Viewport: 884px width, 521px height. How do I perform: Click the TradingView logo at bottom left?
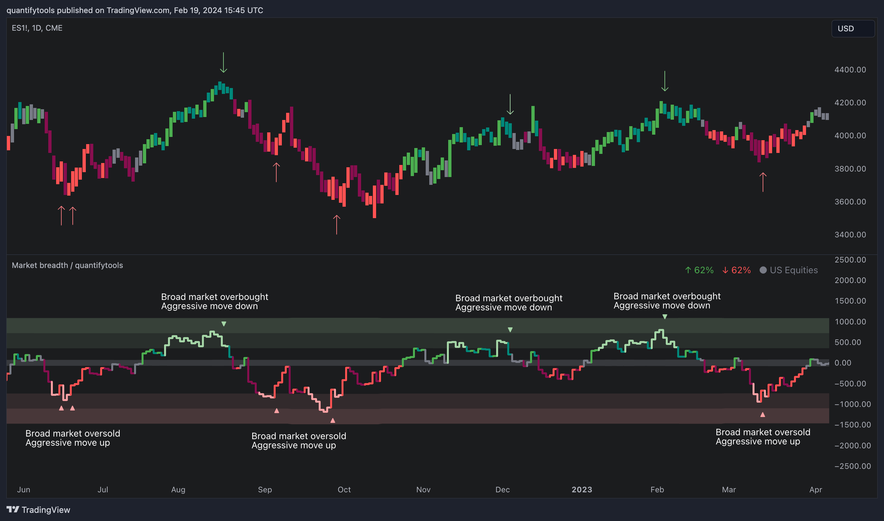pyautogui.click(x=38, y=510)
